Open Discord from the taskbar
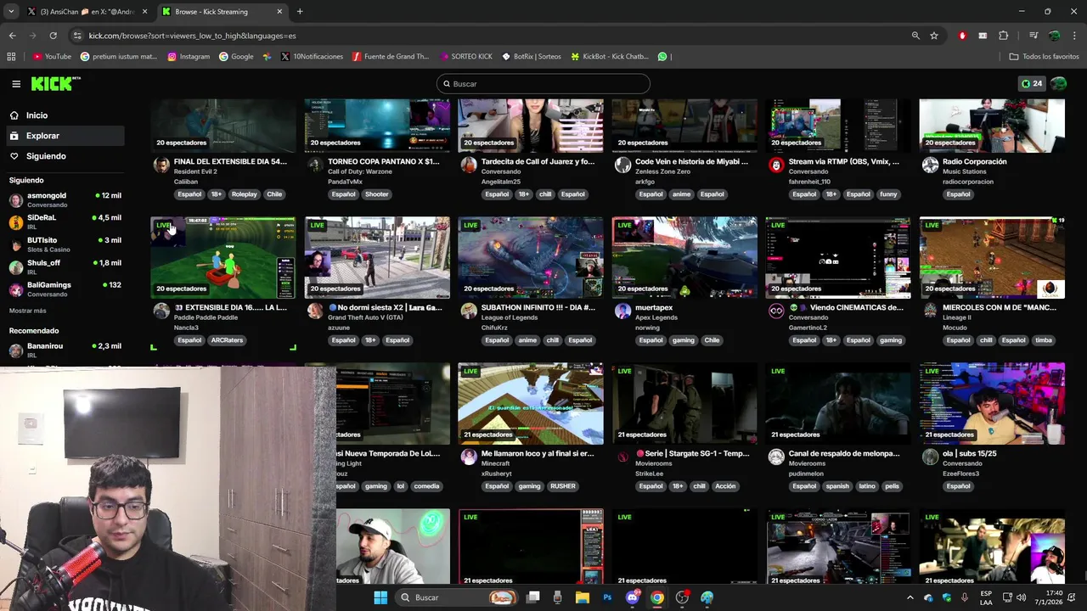Screen dimensions: 1087x611 tap(633, 597)
